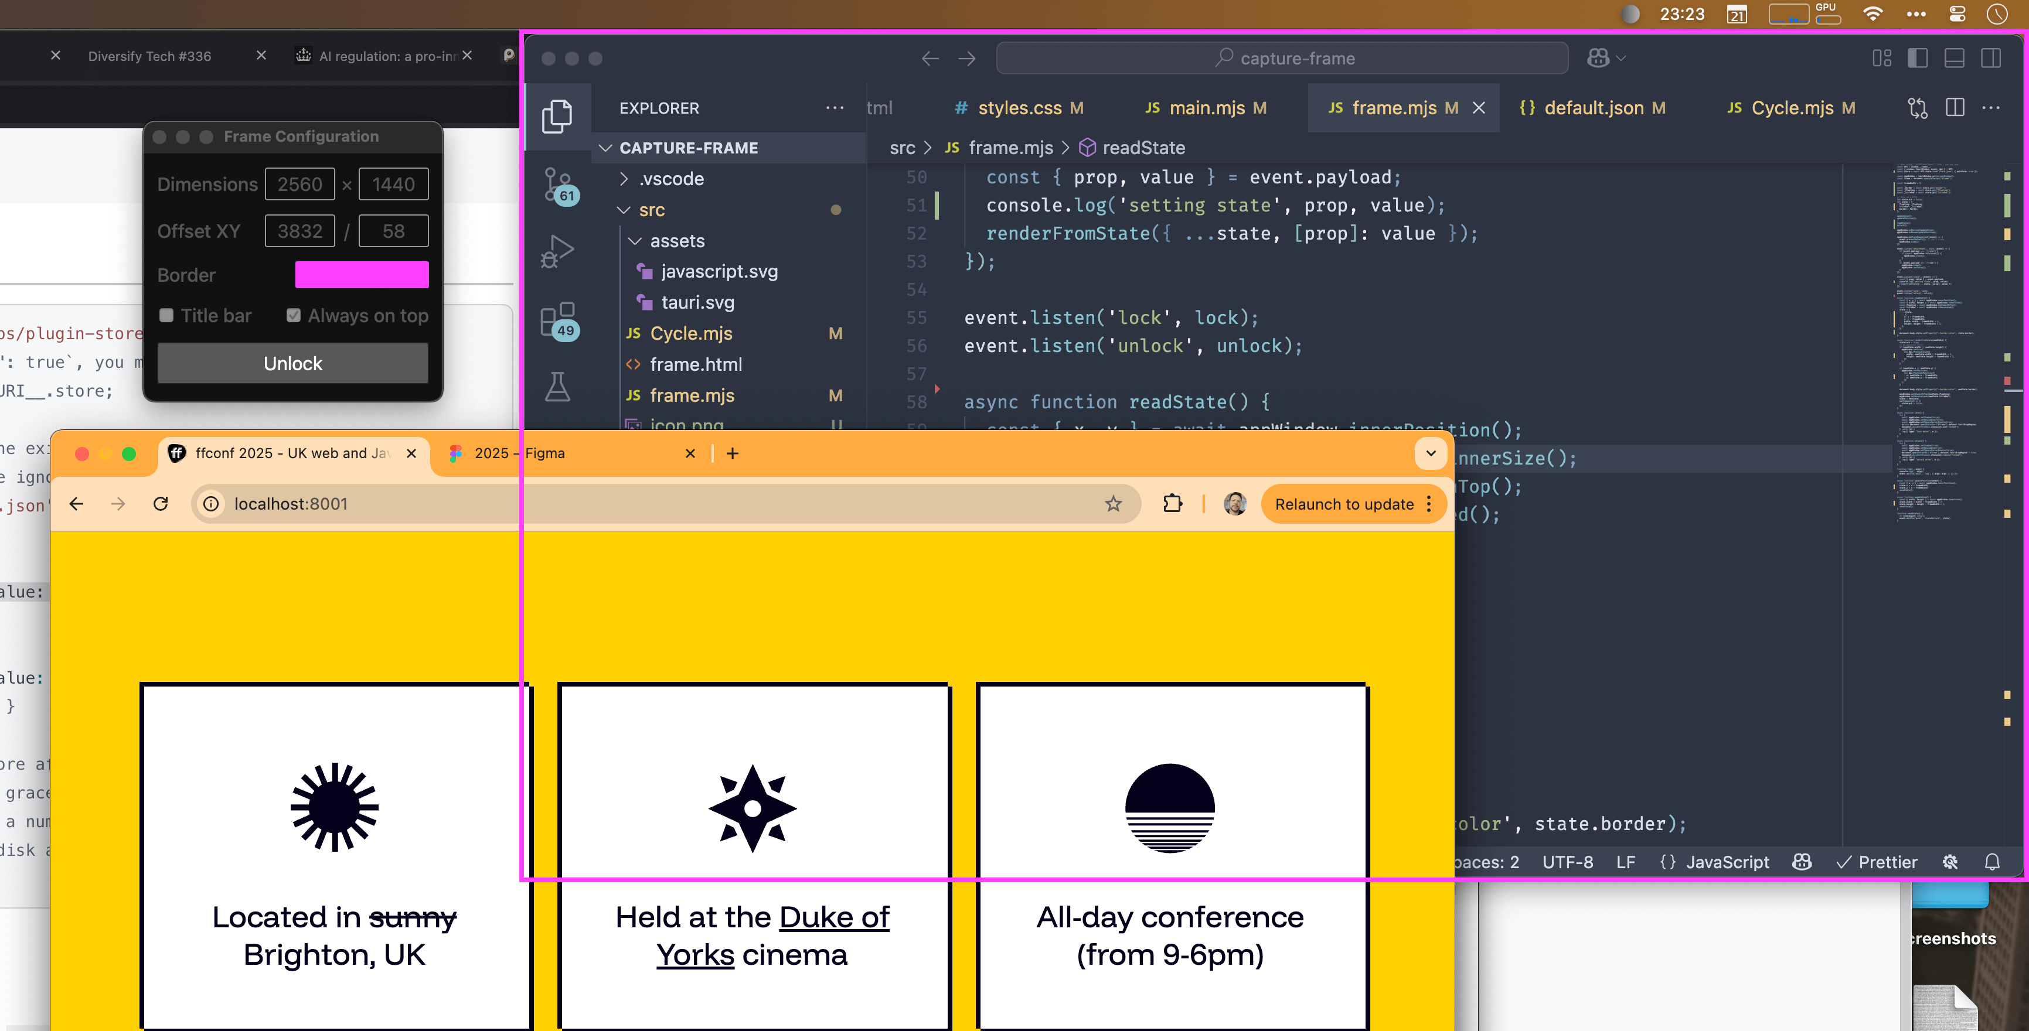This screenshot has height=1031, width=2029.
Task: Reload the localhost:8001 page
Action: click(x=161, y=504)
